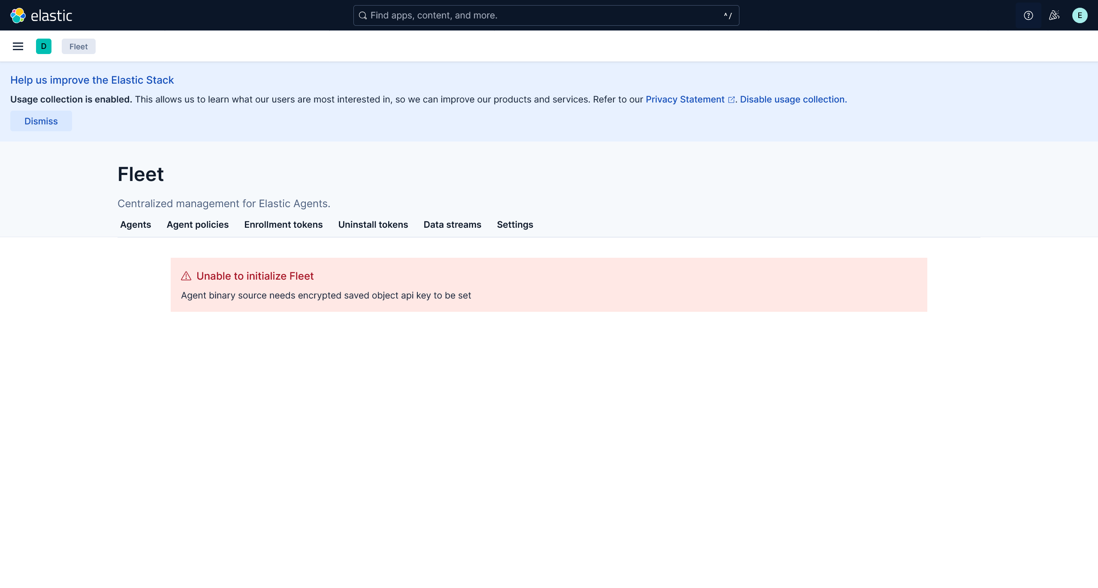Click Disable usage collection link
Screen dimensions: 1098x588
[793, 100]
